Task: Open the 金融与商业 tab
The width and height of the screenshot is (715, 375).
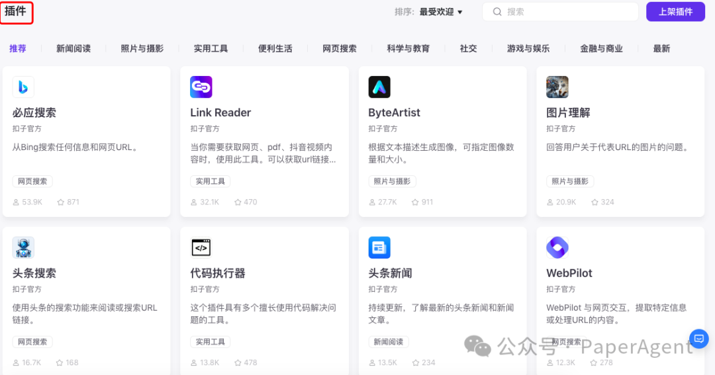Action: click(601, 49)
